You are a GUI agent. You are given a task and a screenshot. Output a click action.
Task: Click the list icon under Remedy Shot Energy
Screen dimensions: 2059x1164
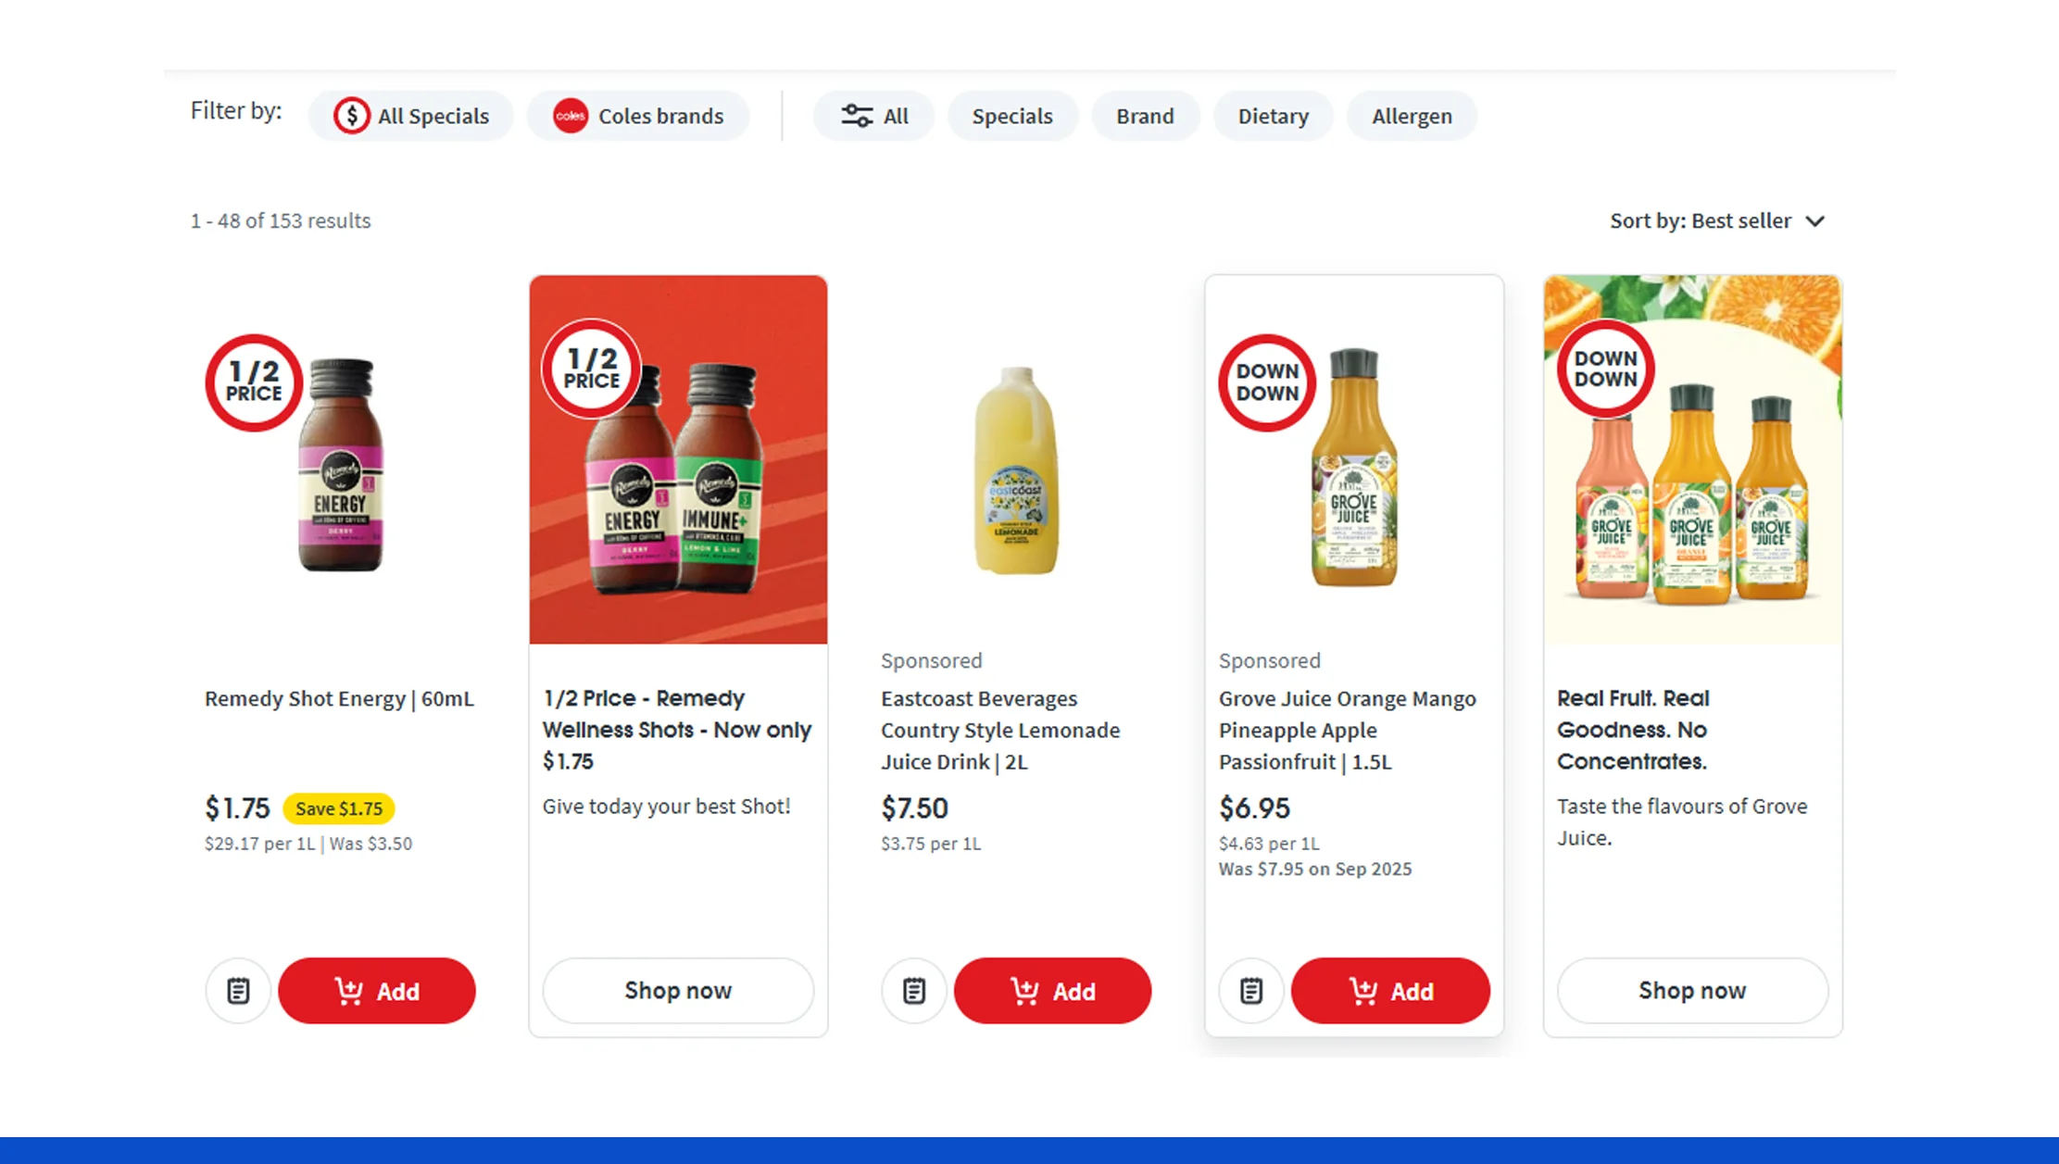click(x=237, y=990)
